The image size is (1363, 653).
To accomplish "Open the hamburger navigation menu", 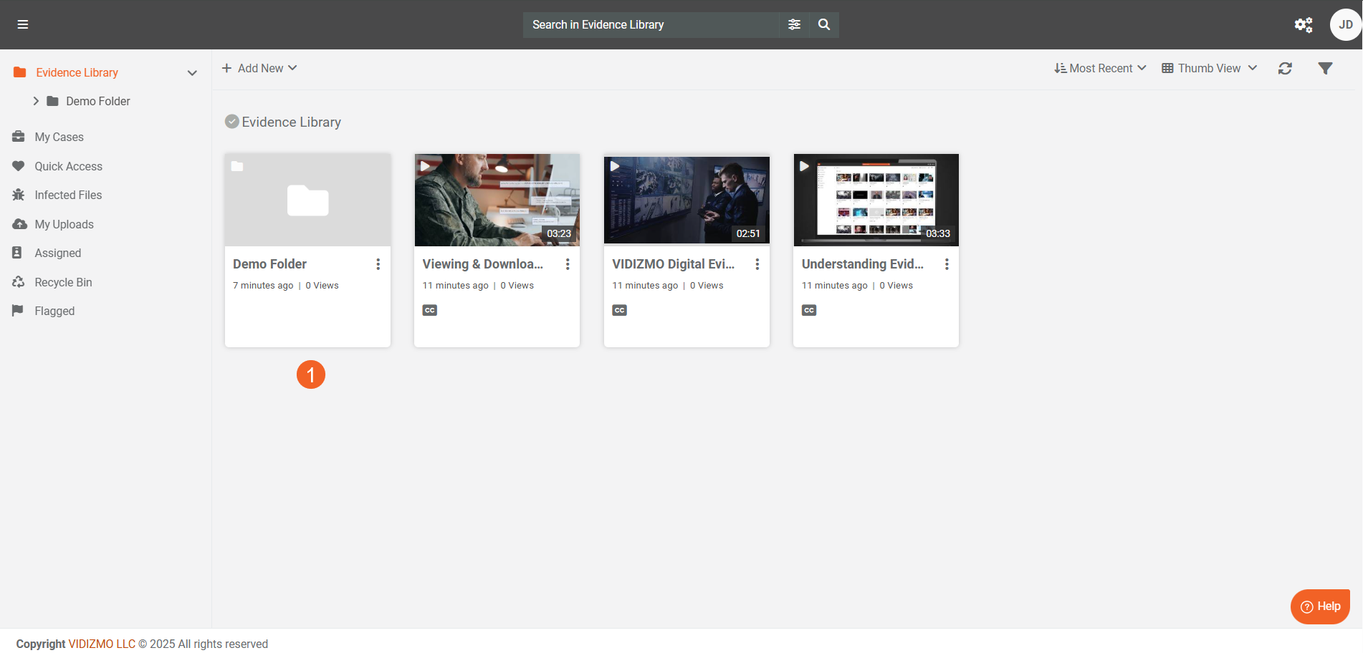I will [23, 24].
